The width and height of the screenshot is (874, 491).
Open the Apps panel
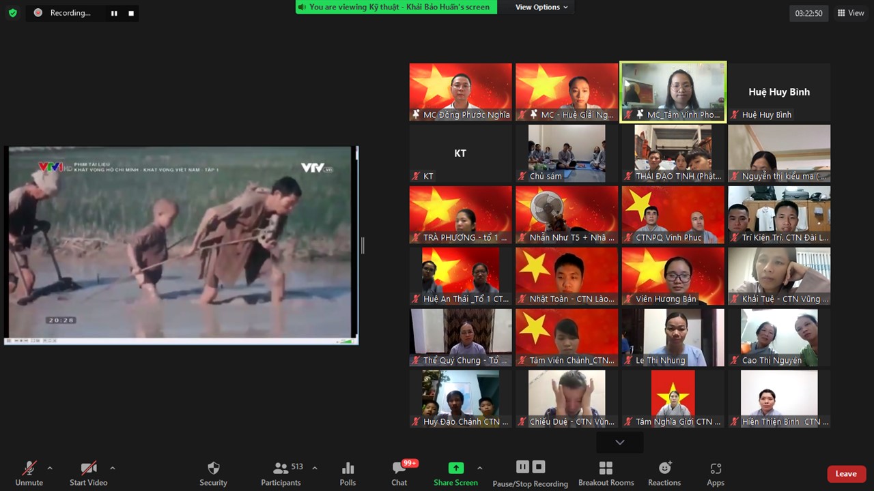point(716,473)
